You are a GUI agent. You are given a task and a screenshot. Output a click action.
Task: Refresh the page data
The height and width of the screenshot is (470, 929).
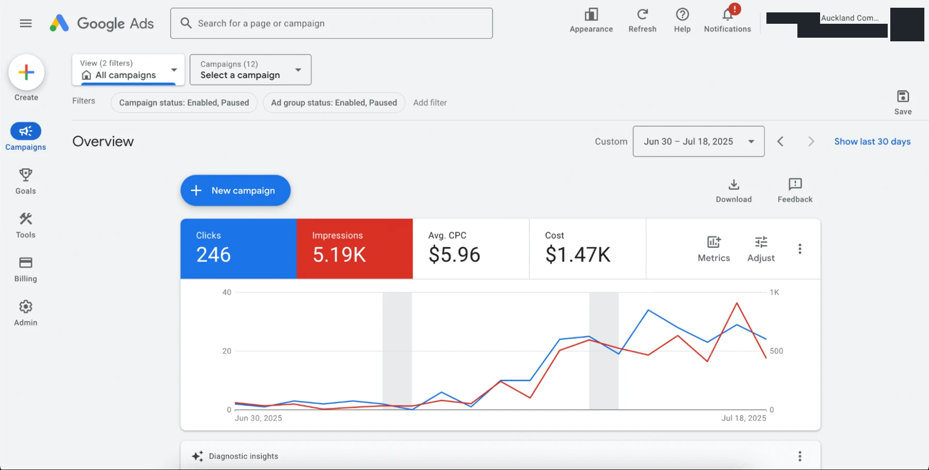click(x=642, y=21)
